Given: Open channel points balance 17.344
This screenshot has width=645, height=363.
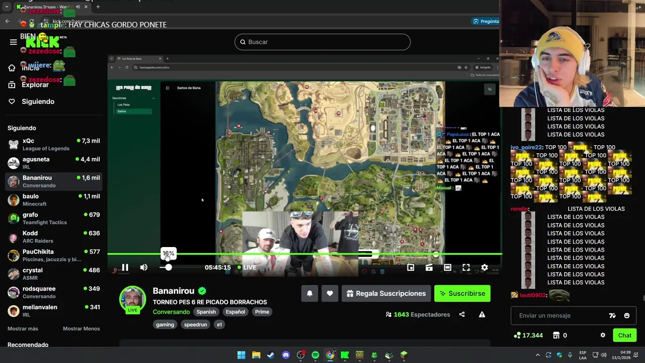Looking at the screenshot, I should pos(528,335).
